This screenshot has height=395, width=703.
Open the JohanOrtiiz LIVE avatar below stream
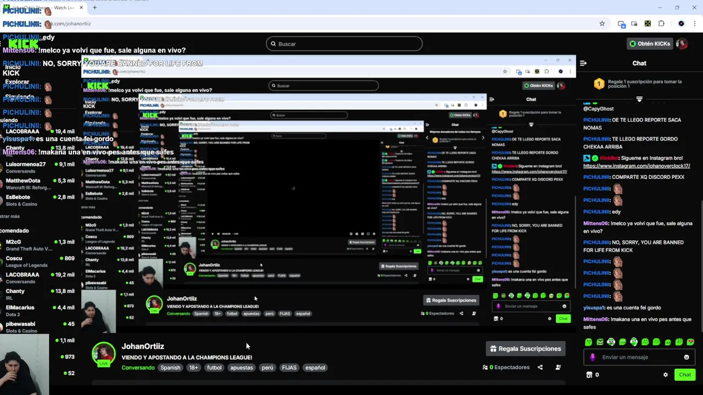[103, 354]
